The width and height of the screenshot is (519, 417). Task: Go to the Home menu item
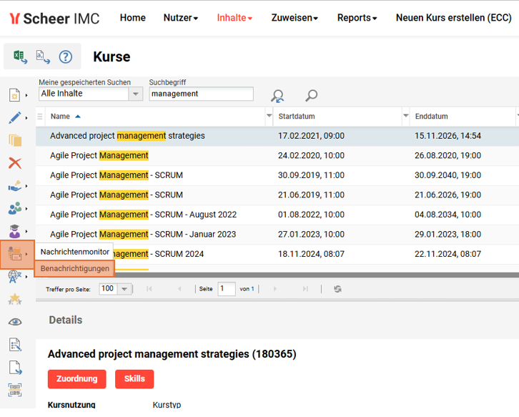click(x=133, y=18)
